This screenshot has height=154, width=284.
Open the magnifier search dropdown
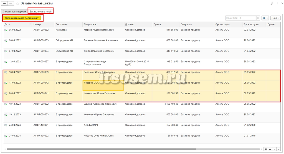(x=265, y=18)
